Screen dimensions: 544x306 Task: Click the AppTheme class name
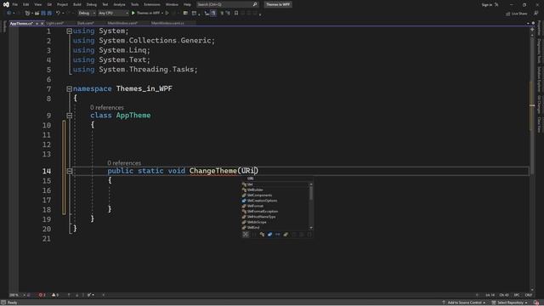tap(133, 116)
